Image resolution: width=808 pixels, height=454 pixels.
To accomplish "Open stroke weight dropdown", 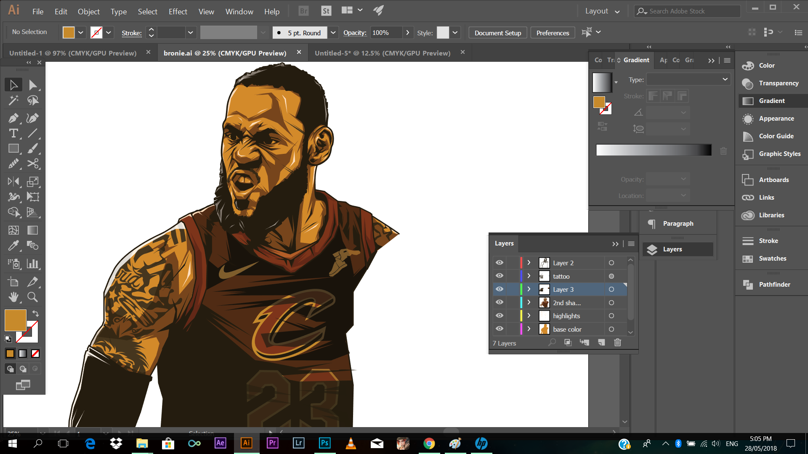I will 191,32.
